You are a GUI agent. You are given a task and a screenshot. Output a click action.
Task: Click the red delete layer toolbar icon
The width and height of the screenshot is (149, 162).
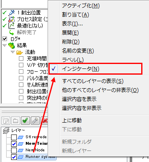[x=45, y=121]
